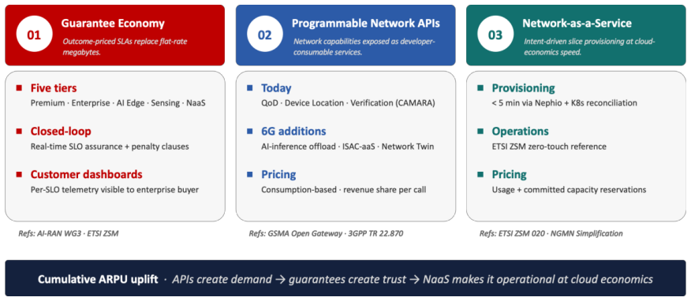This screenshot has width=691, height=301.
Task: Select the red bullet beside Closed-loop
Action: click(x=19, y=131)
